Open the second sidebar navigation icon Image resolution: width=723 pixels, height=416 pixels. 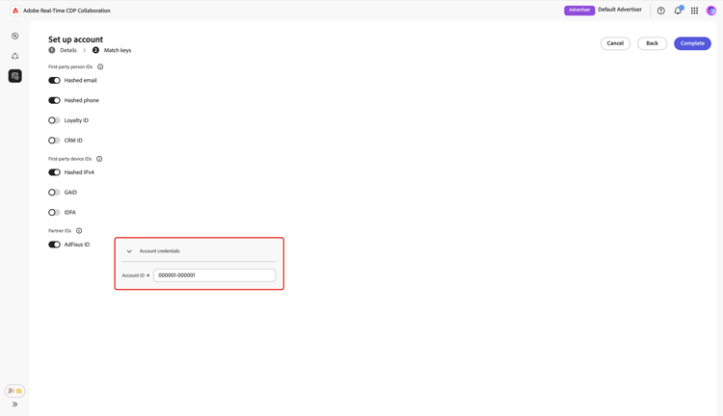coord(15,56)
